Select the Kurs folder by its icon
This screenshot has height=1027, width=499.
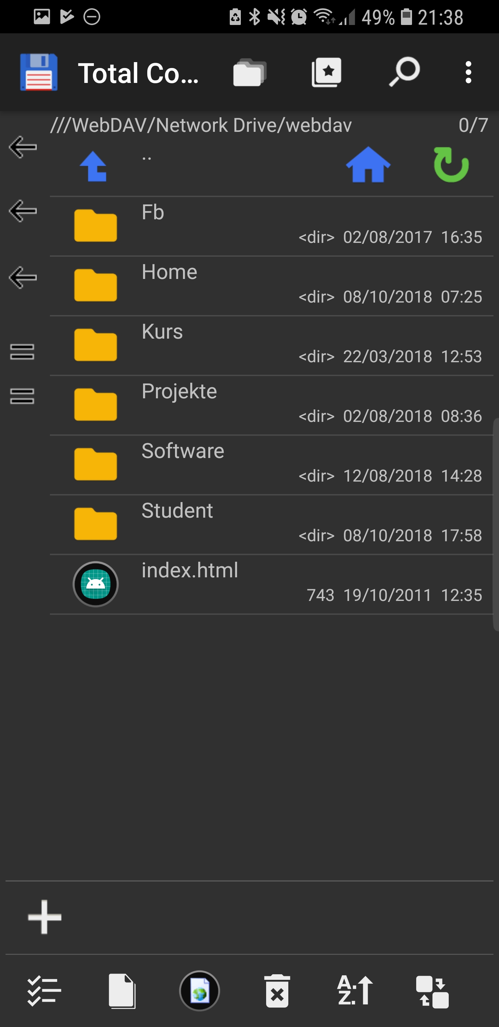coord(96,345)
